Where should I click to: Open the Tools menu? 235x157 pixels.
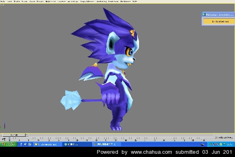click(x=17, y=1)
